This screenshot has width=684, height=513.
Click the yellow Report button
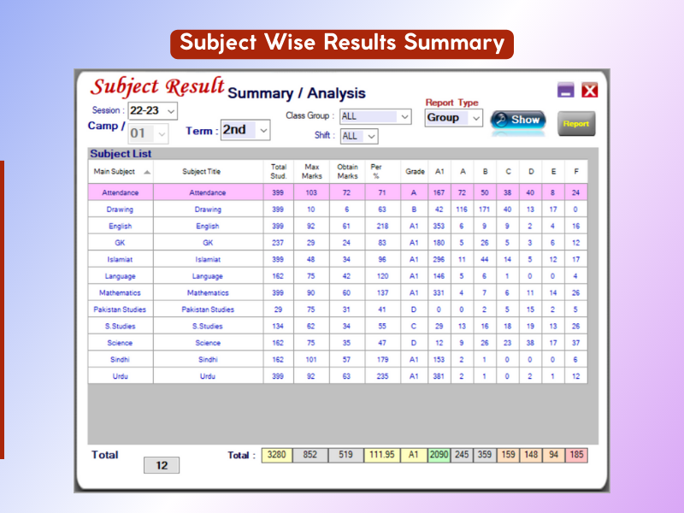(575, 123)
